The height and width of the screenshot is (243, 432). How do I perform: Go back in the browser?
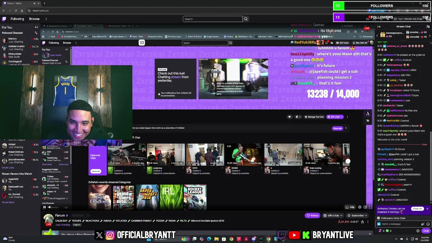pos(4,10)
